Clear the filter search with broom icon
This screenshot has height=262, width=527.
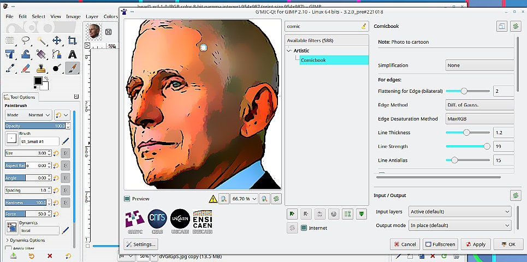(x=364, y=26)
